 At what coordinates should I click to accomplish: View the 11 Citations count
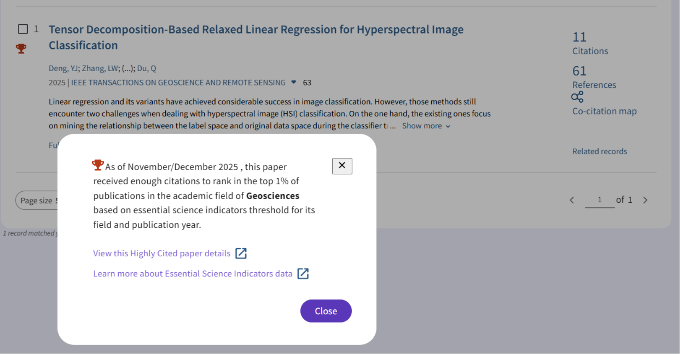coord(579,37)
